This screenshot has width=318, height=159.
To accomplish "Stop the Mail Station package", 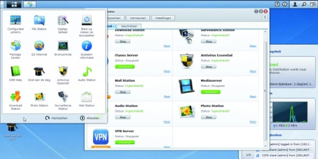I will pos(123,92).
